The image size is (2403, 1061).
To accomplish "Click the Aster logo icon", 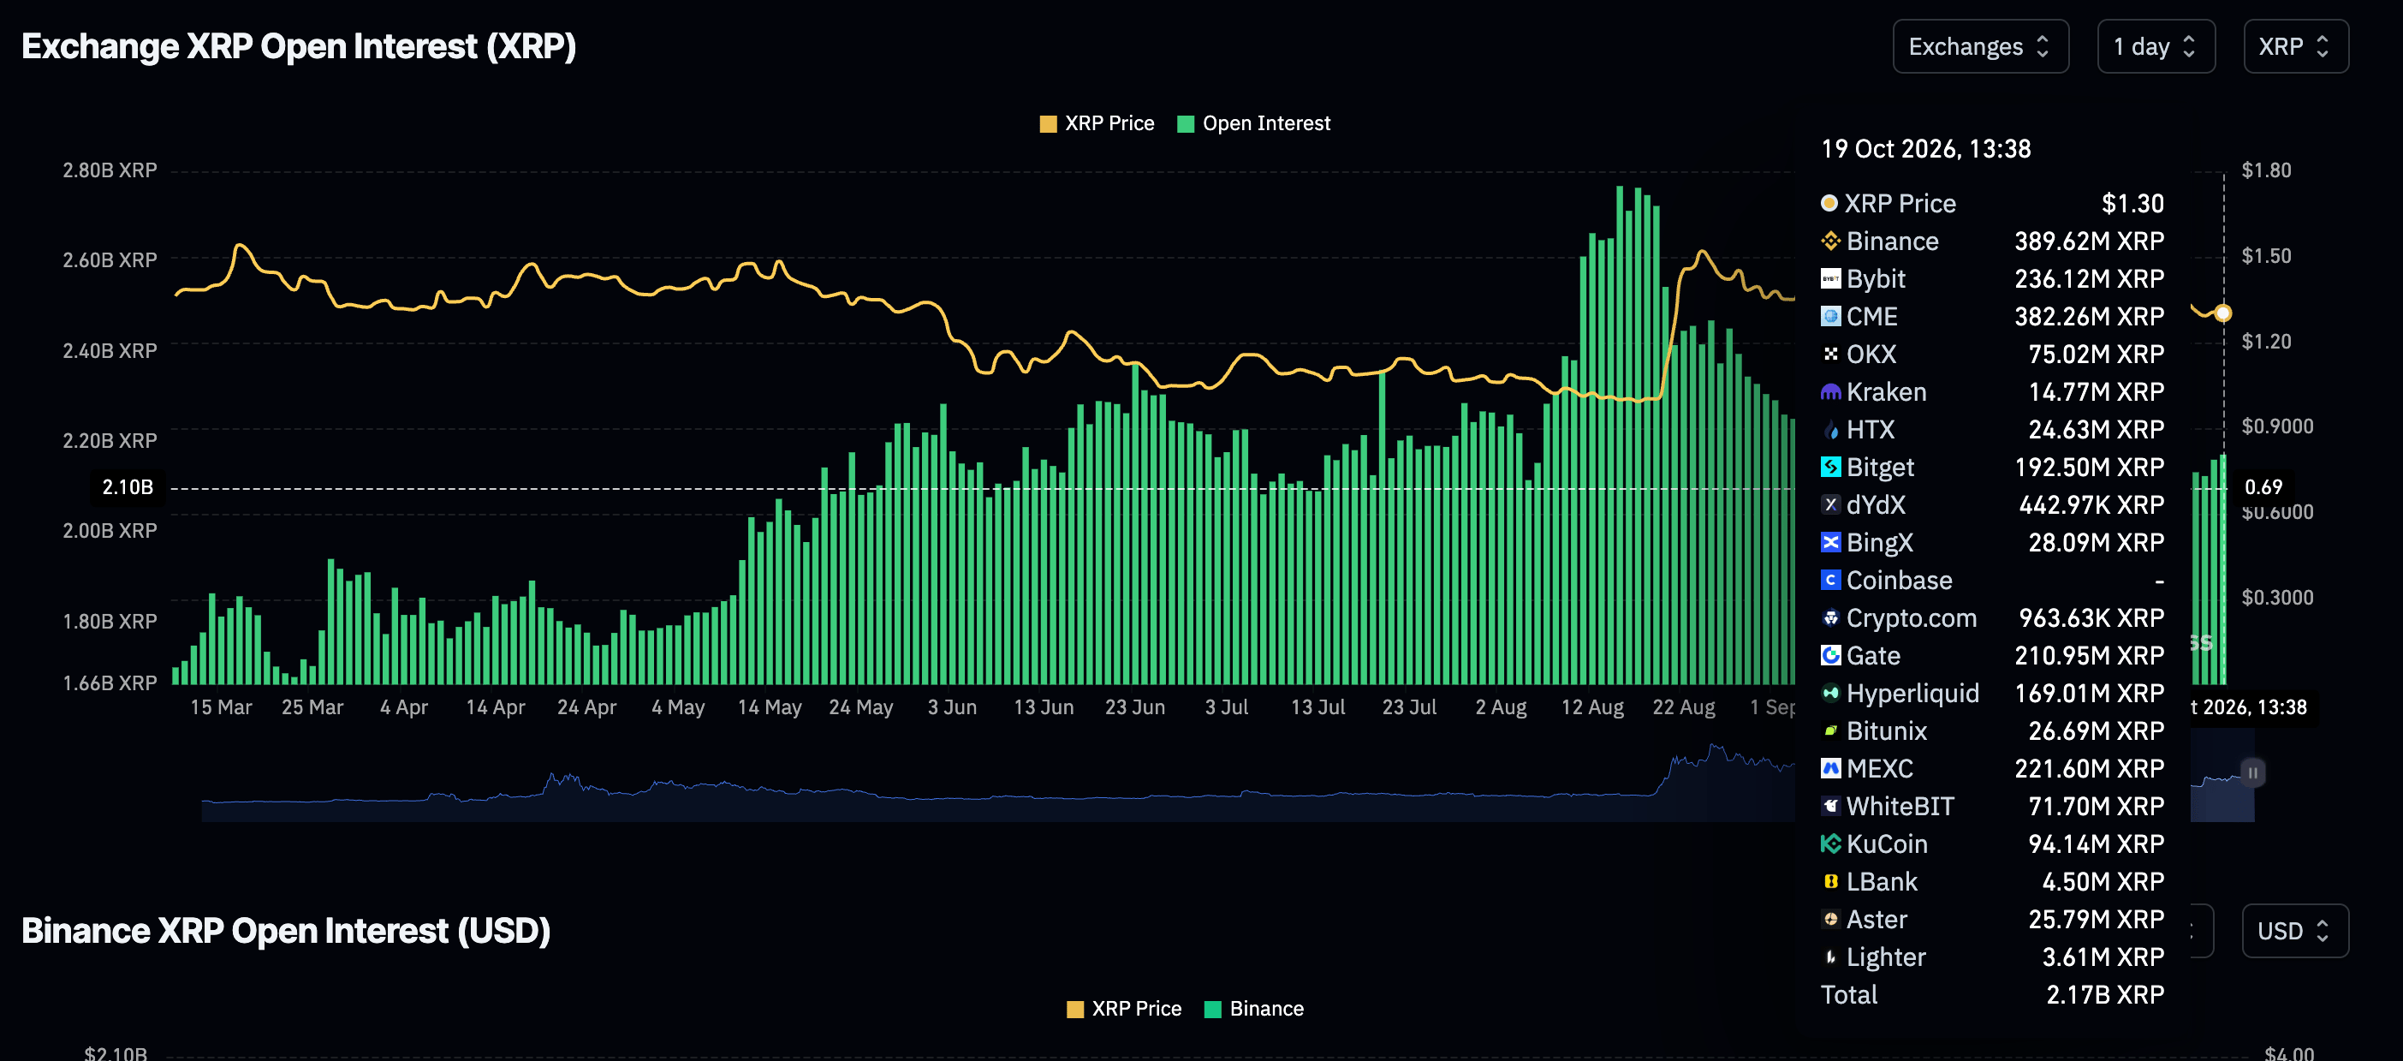I will coord(1830,919).
